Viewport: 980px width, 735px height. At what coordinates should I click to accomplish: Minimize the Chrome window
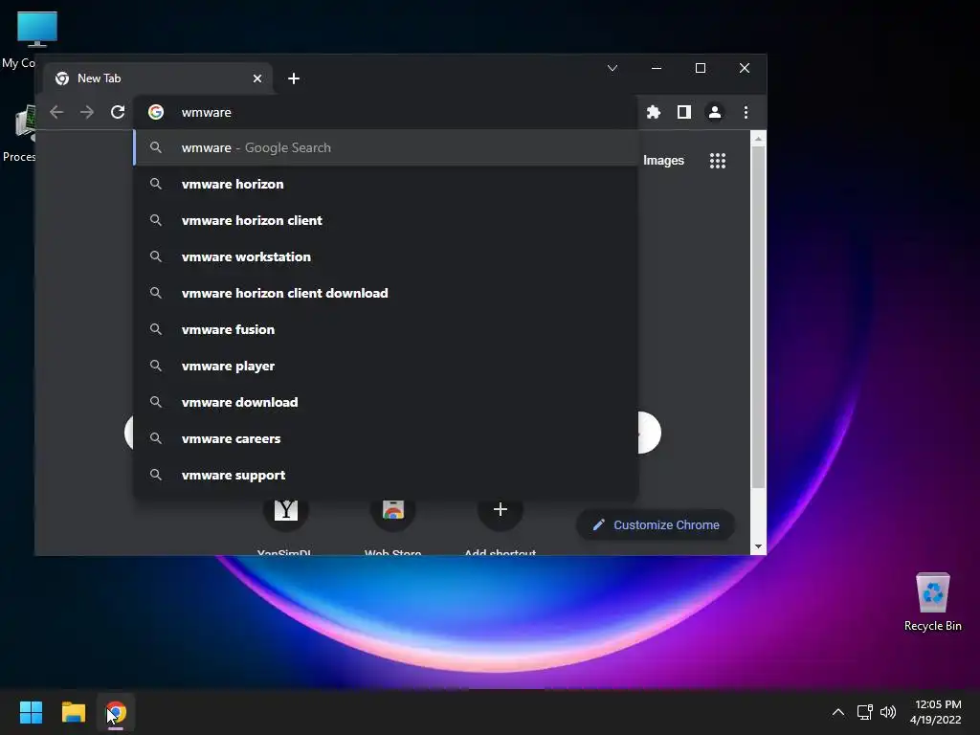657,68
